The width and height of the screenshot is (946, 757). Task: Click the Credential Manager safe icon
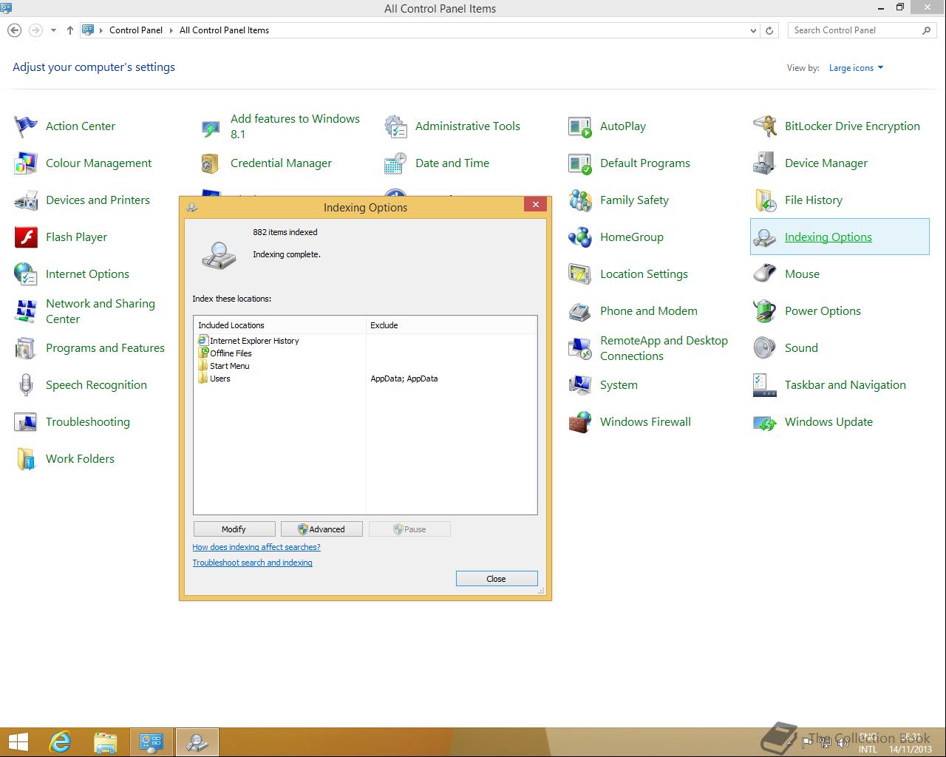tap(211, 163)
